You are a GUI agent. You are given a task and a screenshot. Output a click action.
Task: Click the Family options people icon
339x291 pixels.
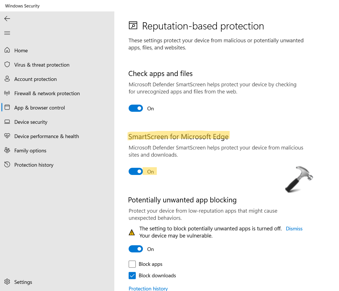(7, 150)
